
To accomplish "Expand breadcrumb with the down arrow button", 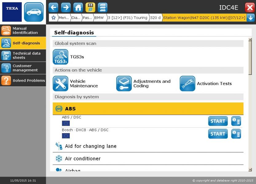I will click(250, 17).
